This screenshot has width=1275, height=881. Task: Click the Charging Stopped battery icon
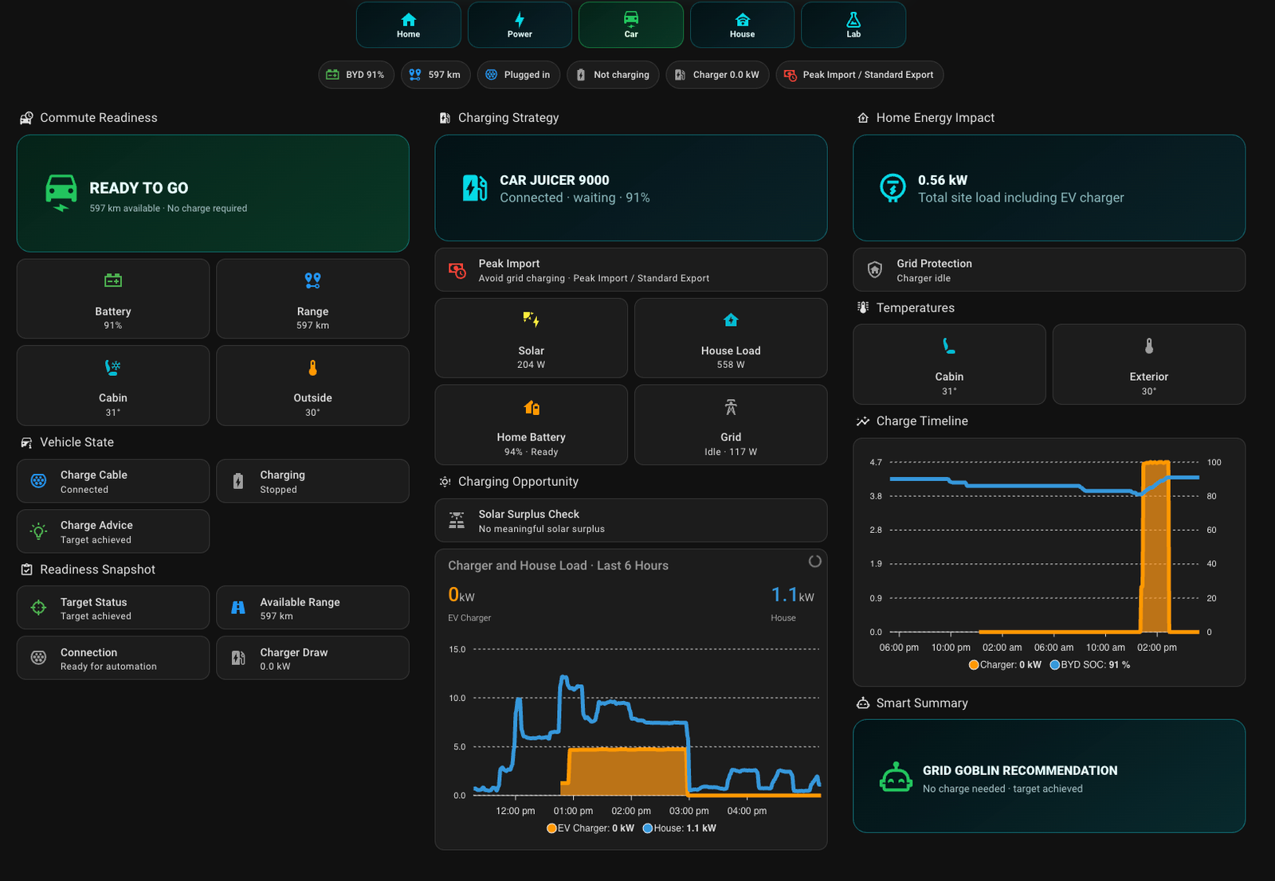237,480
